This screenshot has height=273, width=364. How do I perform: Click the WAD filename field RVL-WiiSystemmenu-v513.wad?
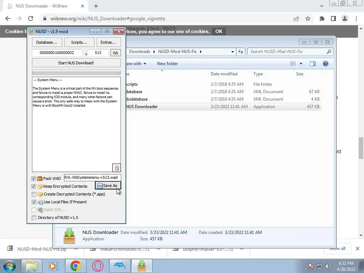(x=92, y=177)
